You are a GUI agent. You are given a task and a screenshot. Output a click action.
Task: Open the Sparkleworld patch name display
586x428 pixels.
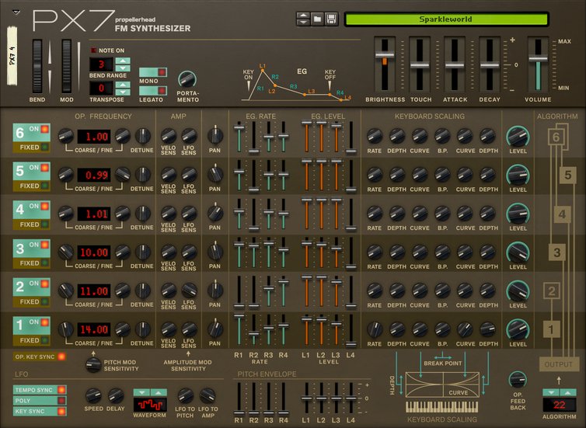click(446, 19)
